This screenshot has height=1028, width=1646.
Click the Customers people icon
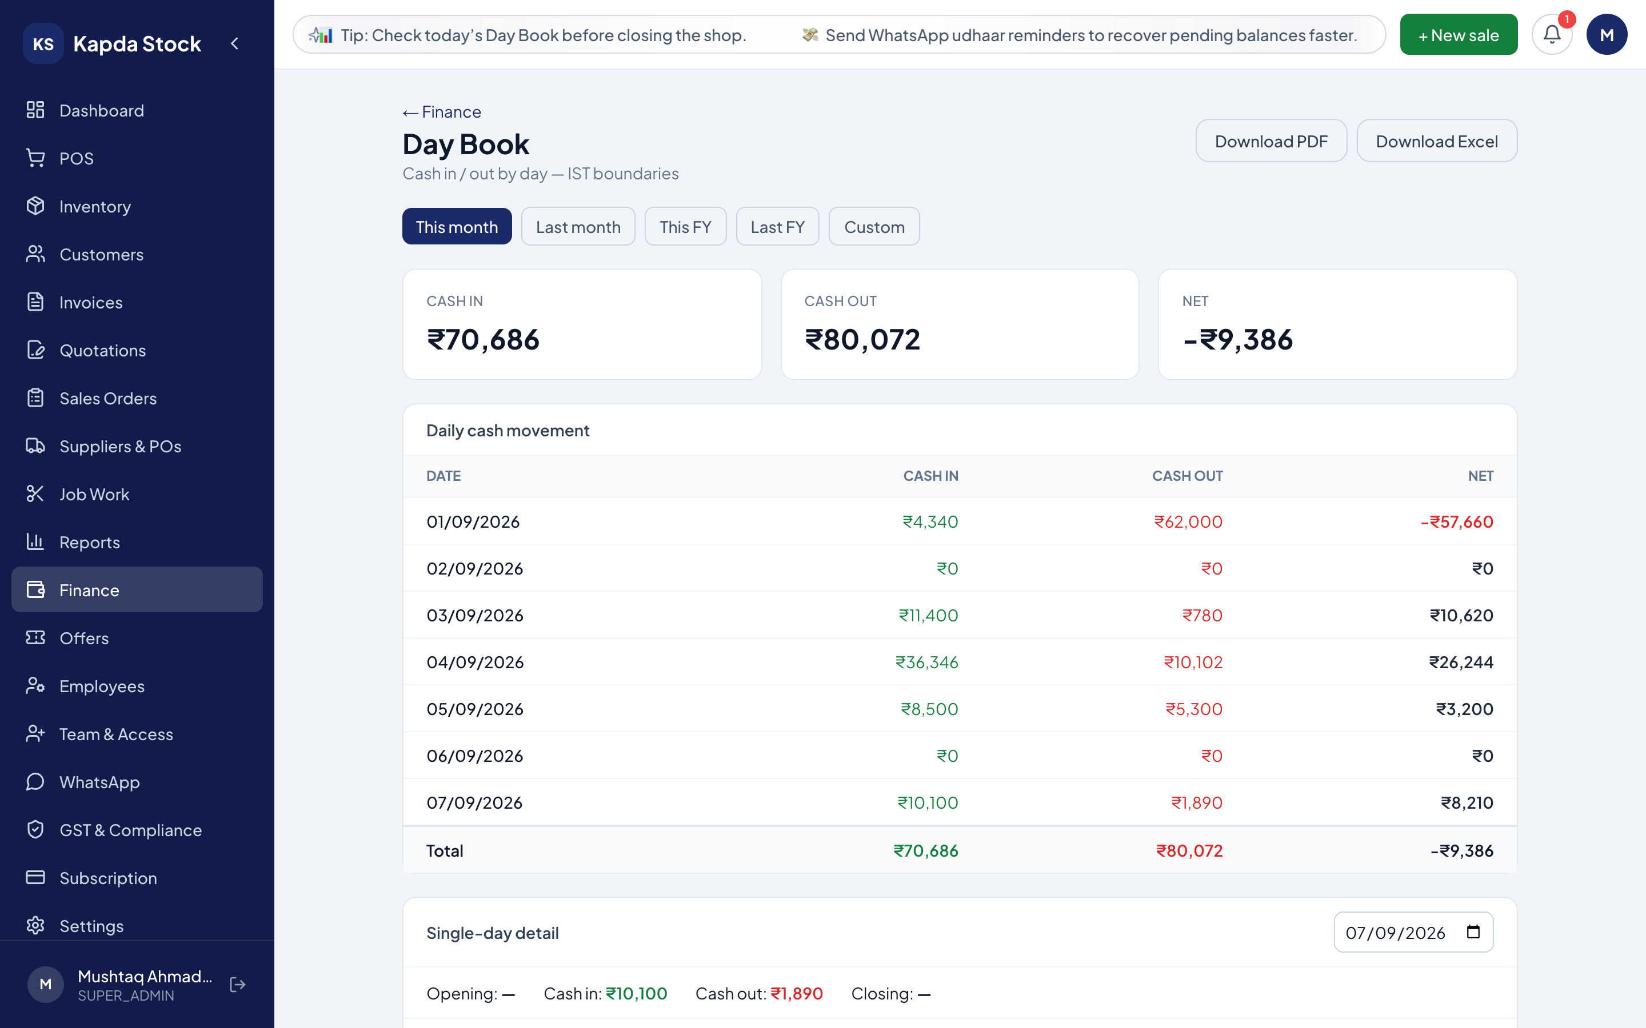click(x=35, y=254)
